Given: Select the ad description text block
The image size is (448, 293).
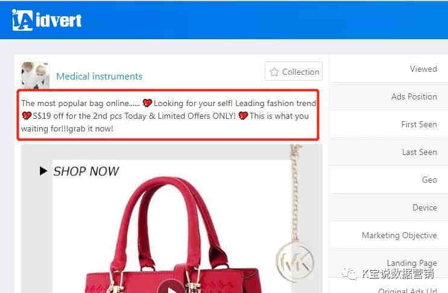Looking at the screenshot, I should pos(168,115).
